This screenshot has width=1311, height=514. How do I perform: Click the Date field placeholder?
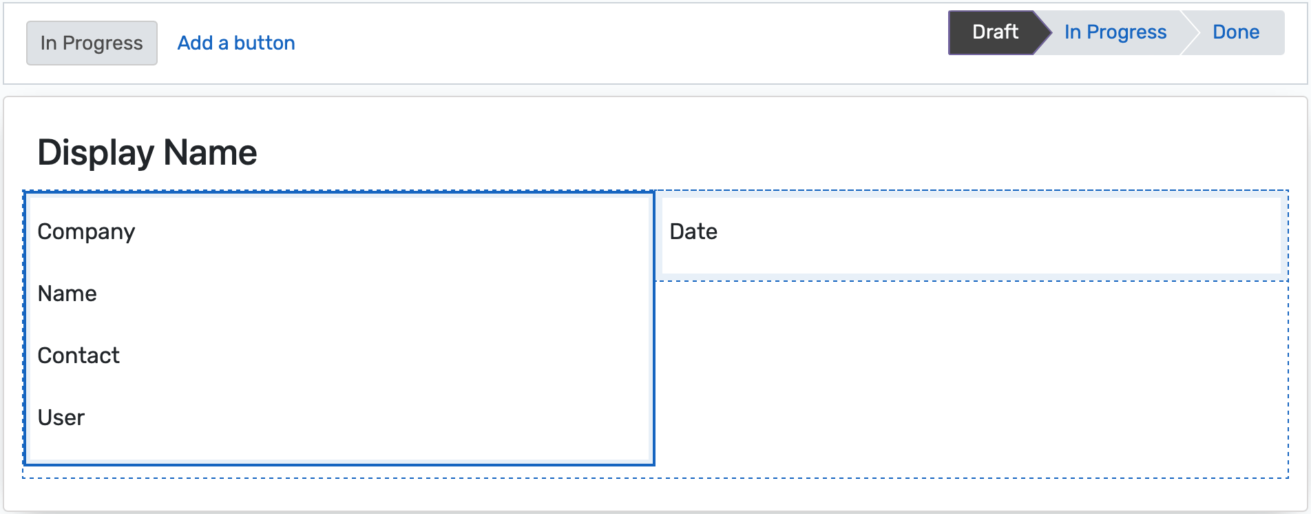(693, 232)
